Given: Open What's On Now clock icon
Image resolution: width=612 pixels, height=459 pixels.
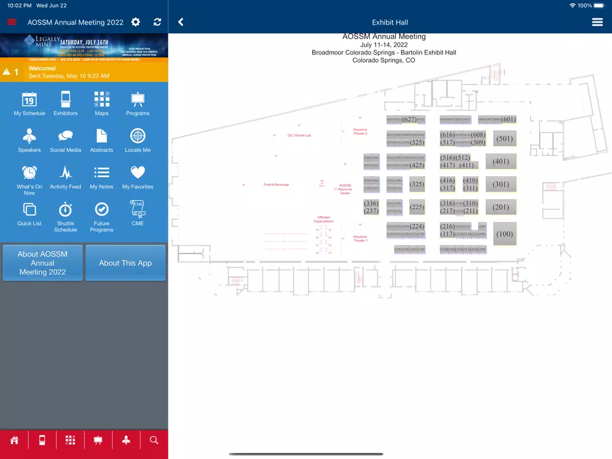Looking at the screenshot, I should 29,173.
